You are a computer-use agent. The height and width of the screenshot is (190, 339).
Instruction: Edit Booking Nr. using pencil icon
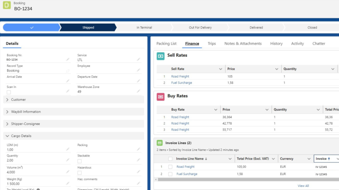(x=68, y=59)
